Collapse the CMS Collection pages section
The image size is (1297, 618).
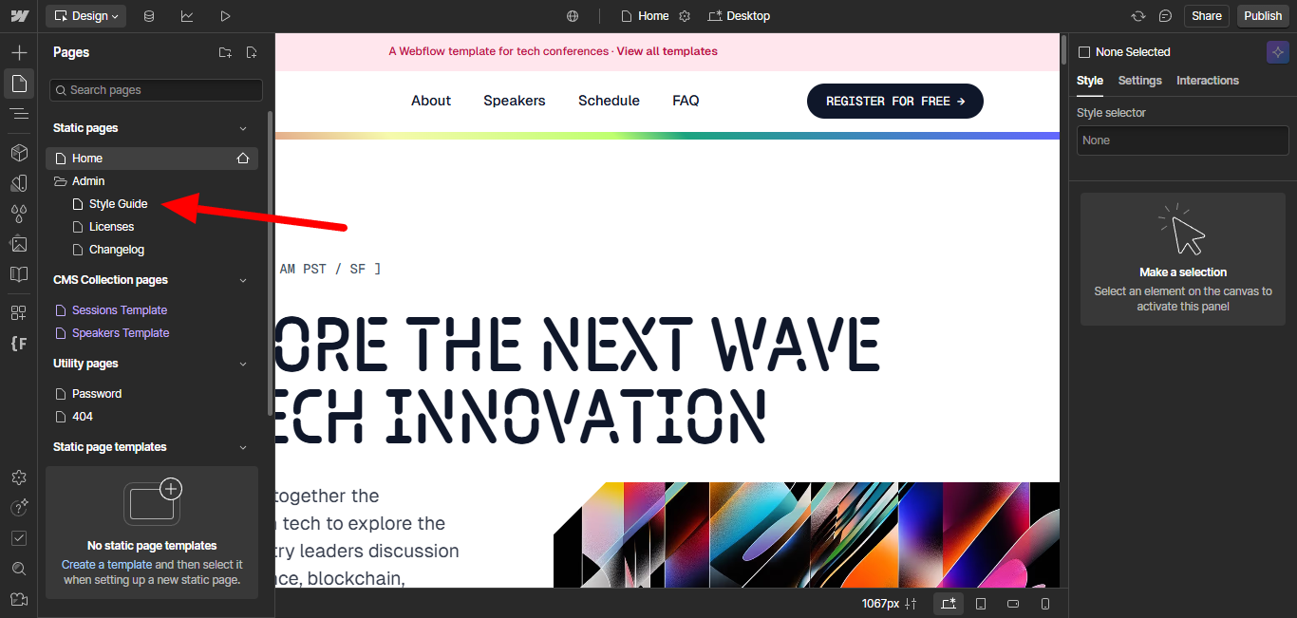pyautogui.click(x=243, y=280)
